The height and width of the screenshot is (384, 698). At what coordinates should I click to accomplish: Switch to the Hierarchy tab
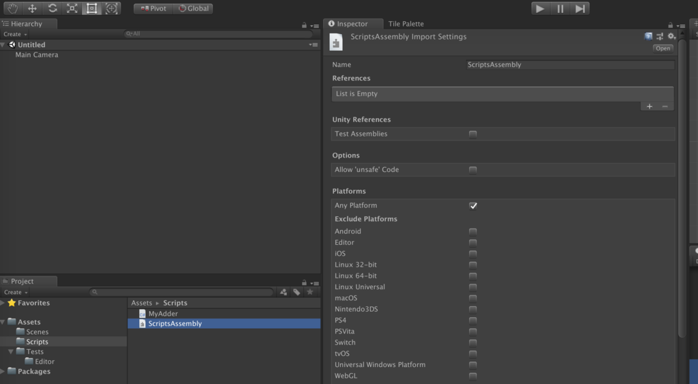pyautogui.click(x=27, y=24)
